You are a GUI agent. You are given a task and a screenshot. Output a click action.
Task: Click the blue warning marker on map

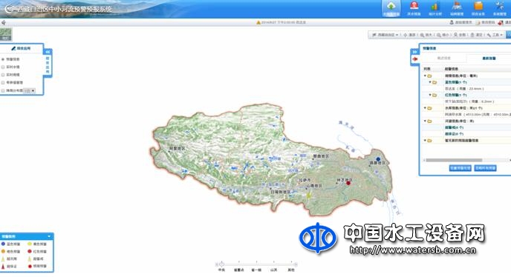click(x=378, y=159)
